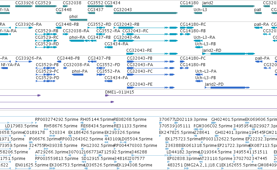Open EST RH58676.5prime label
Screen dimensions: 277x170
click(x=61, y=126)
